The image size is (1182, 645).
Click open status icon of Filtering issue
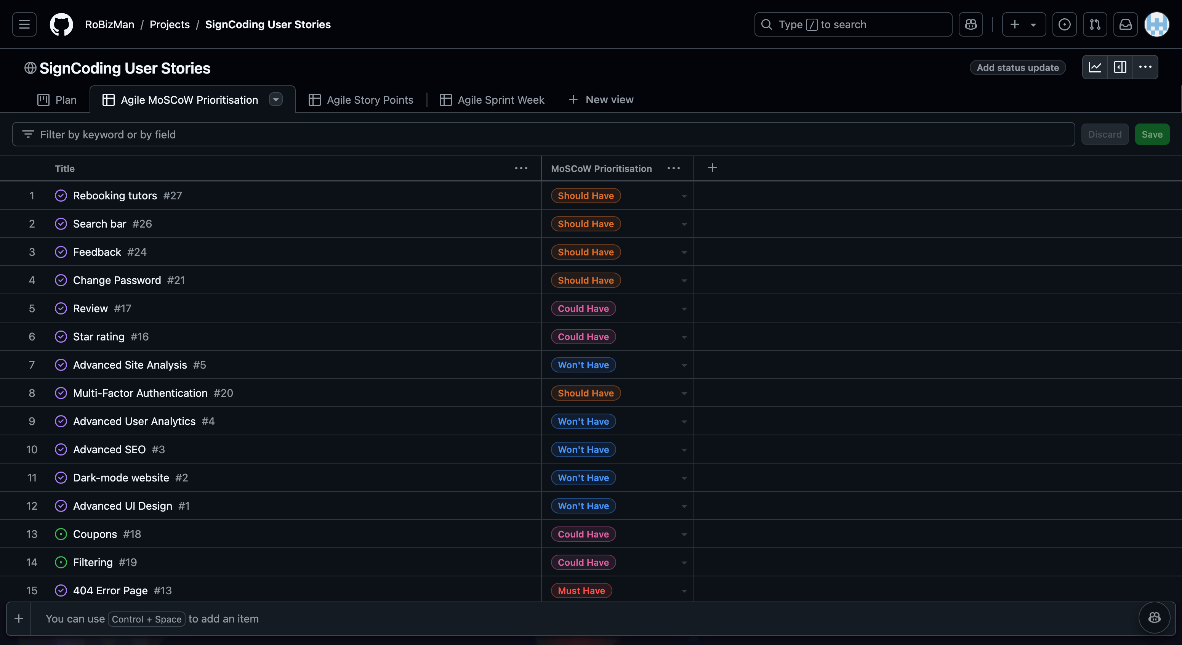[61, 562]
